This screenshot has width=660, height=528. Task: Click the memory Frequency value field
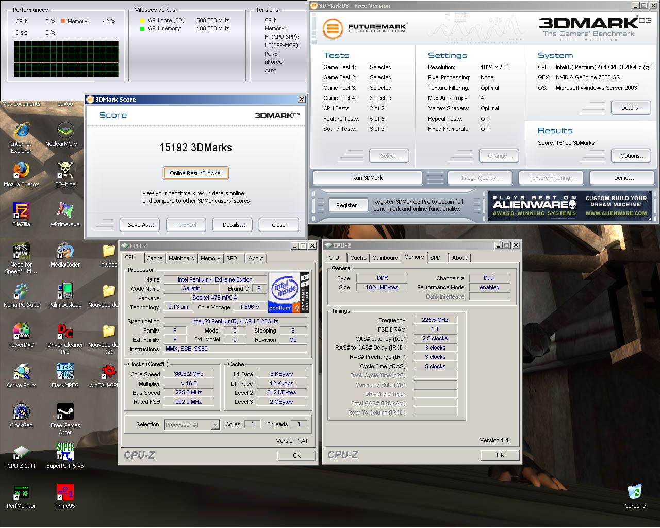point(435,320)
